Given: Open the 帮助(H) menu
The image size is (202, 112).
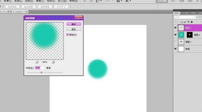Looking at the screenshot, I should coord(74,1).
